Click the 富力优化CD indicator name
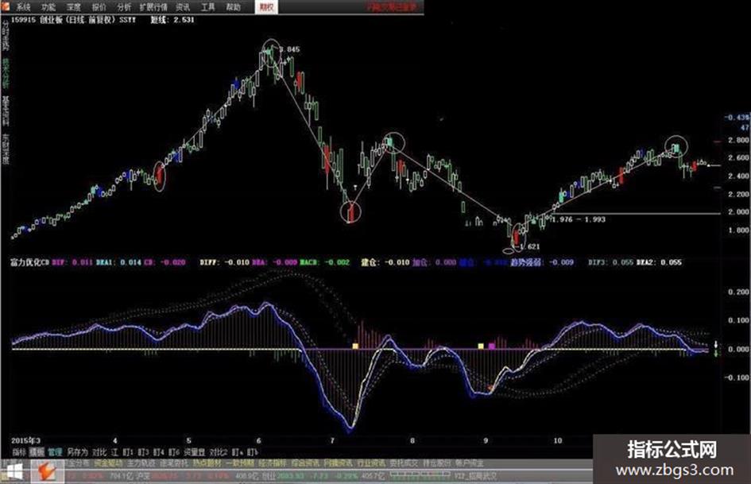Image resolution: width=751 pixels, height=484 pixels. [x=29, y=262]
